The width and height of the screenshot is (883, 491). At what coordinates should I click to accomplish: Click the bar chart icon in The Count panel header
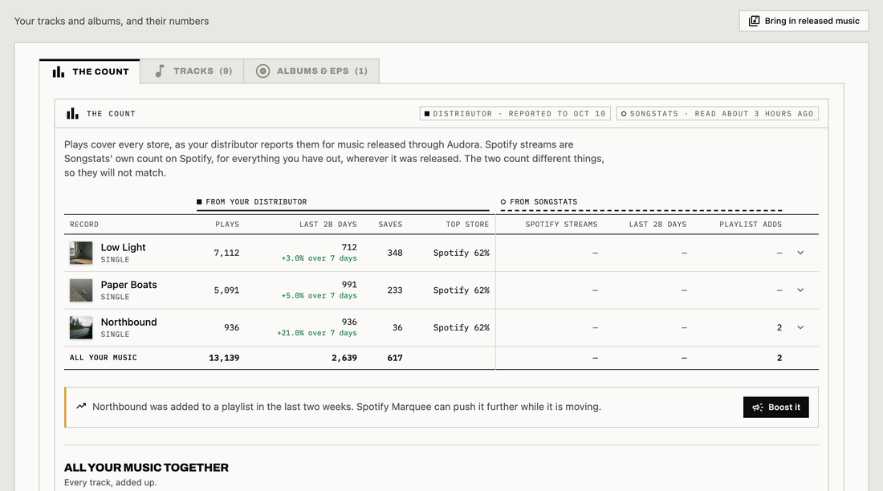pos(72,113)
